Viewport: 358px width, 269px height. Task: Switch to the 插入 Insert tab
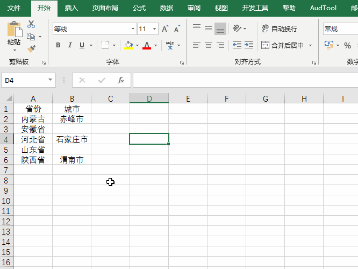tap(71, 8)
